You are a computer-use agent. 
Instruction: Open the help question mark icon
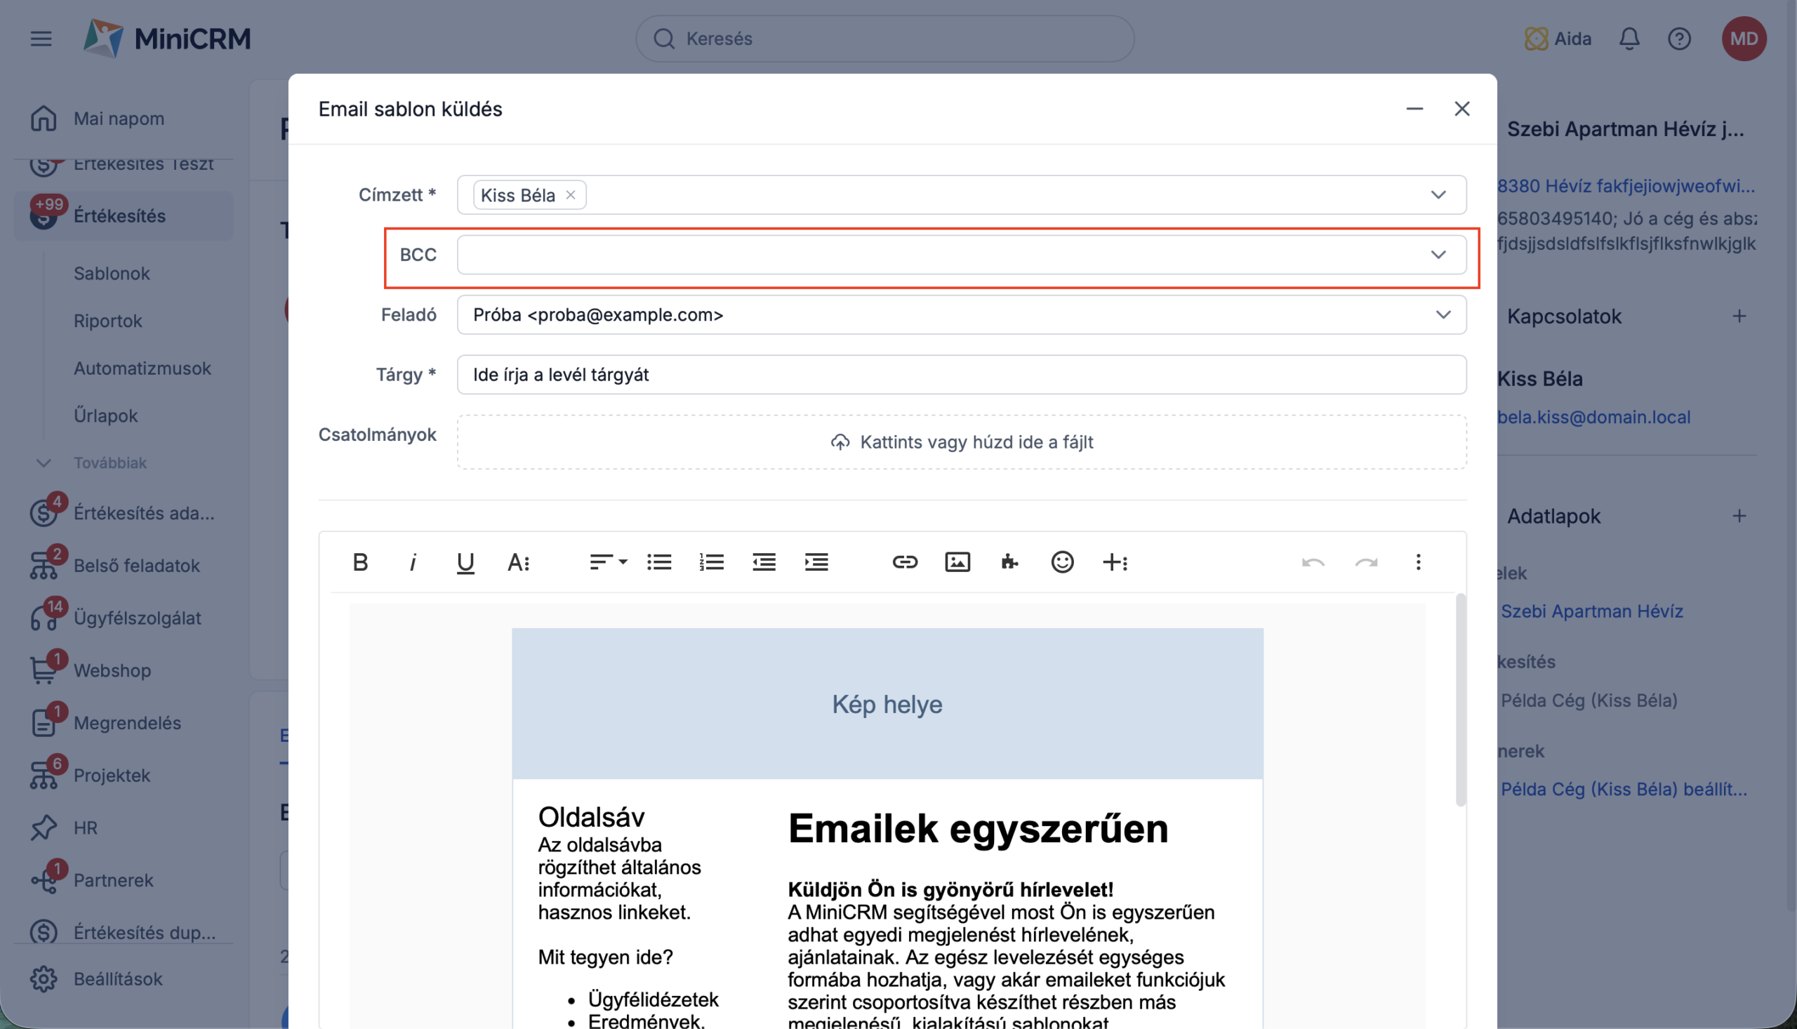click(x=1679, y=38)
